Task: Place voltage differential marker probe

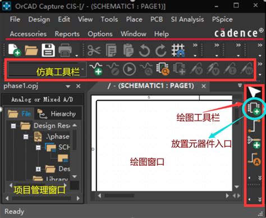Action: [213, 69]
